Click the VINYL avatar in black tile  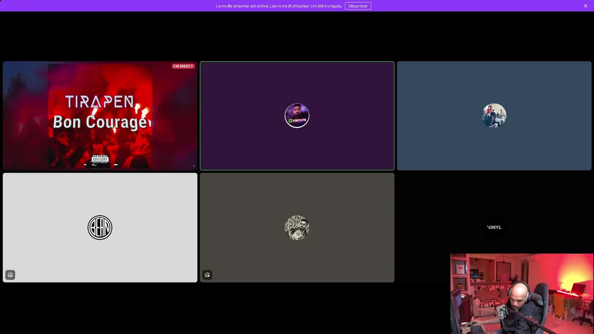[x=494, y=227]
